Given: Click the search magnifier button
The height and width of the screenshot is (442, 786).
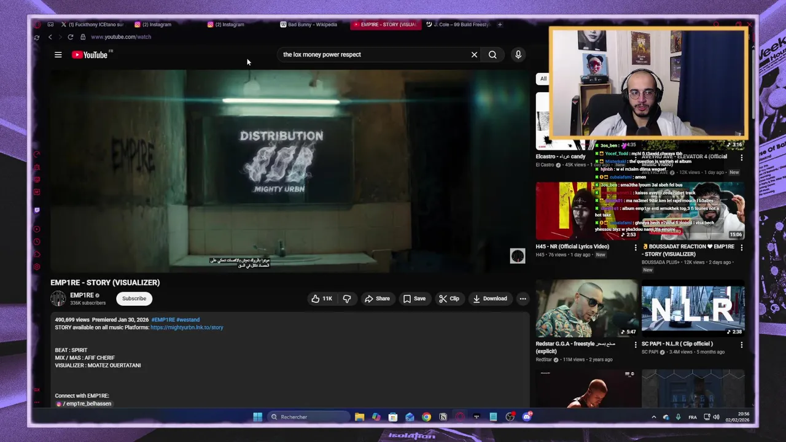Looking at the screenshot, I should pyautogui.click(x=492, y=55).
